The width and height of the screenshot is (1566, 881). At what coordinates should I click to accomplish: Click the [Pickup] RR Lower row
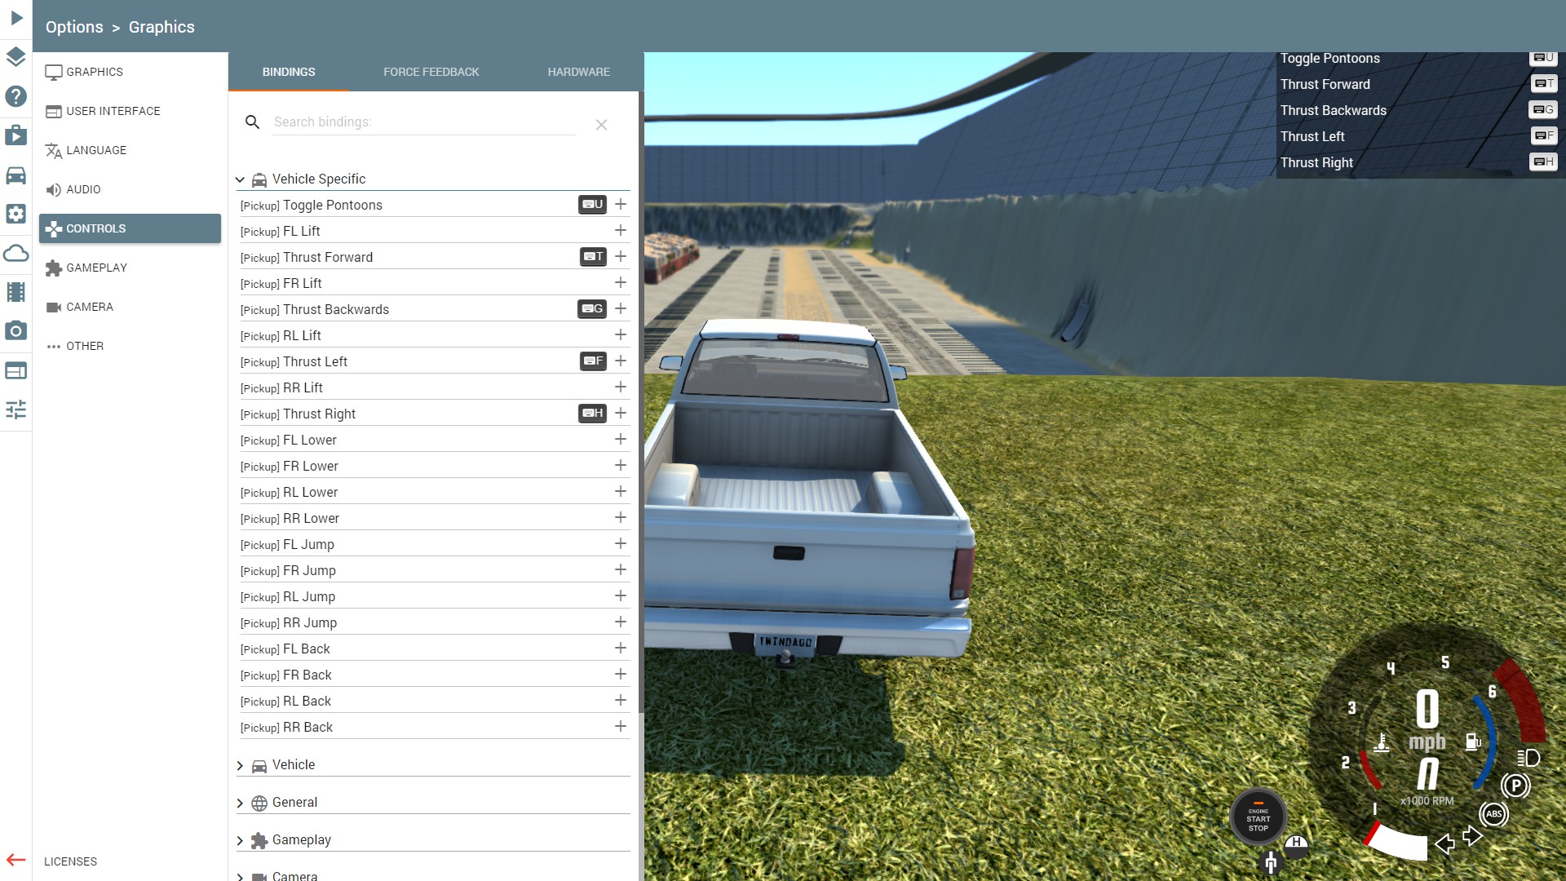(434, 518)
